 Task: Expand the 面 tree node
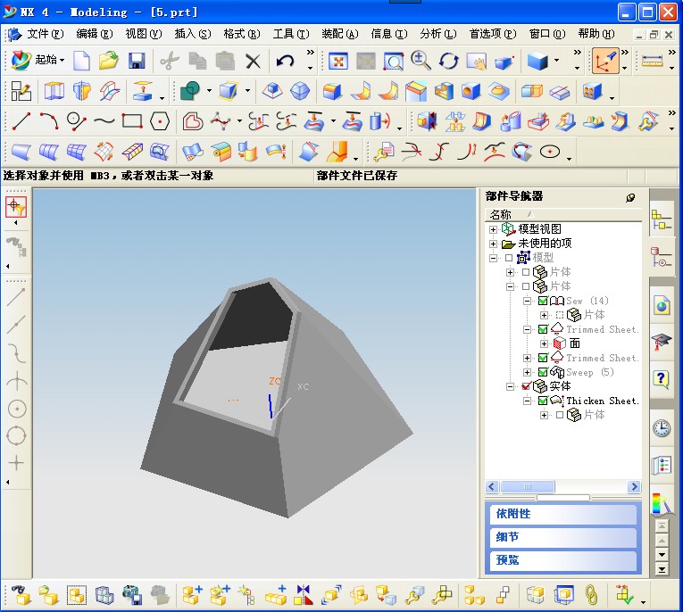[x=544, y=343]
